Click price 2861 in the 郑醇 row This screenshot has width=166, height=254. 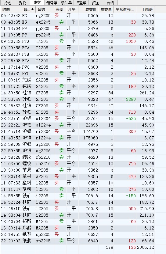[x=93, y=222]
